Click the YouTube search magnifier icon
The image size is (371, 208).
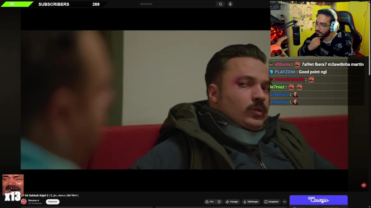[220, 4]
